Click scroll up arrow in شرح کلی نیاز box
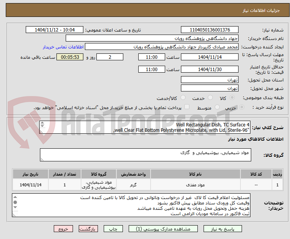Screen dimensions: 290x239 (42, 123)
